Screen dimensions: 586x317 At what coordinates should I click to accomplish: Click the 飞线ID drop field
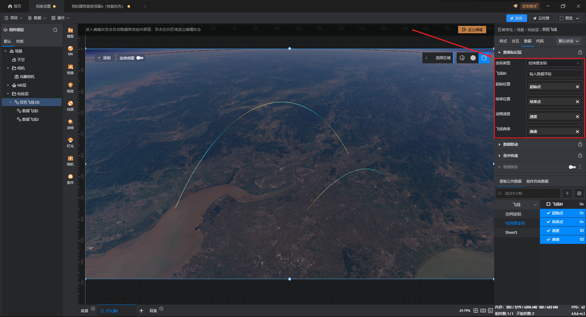click(554, 74)
